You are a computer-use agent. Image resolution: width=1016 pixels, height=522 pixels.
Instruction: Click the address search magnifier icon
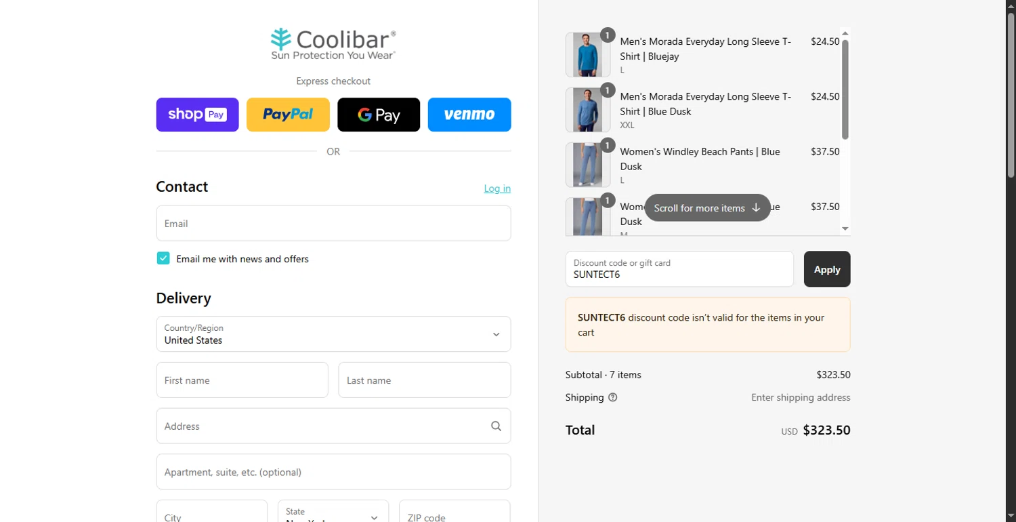496,426
